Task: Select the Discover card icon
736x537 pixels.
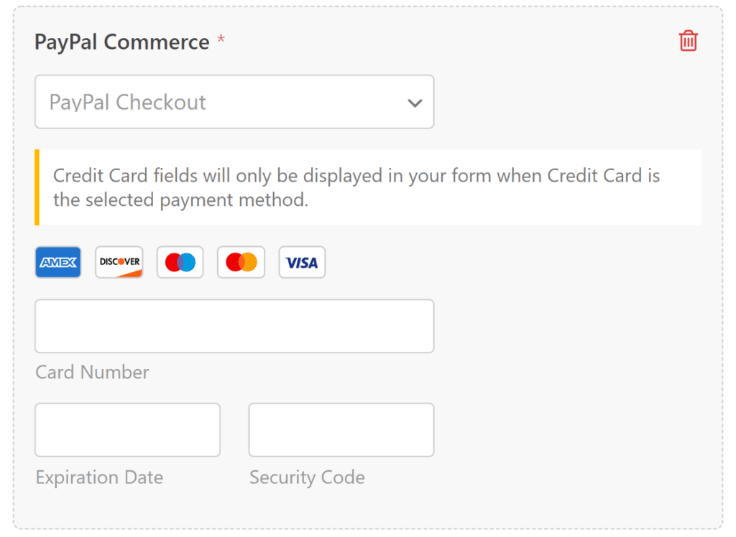Action: tap(119, 262)
